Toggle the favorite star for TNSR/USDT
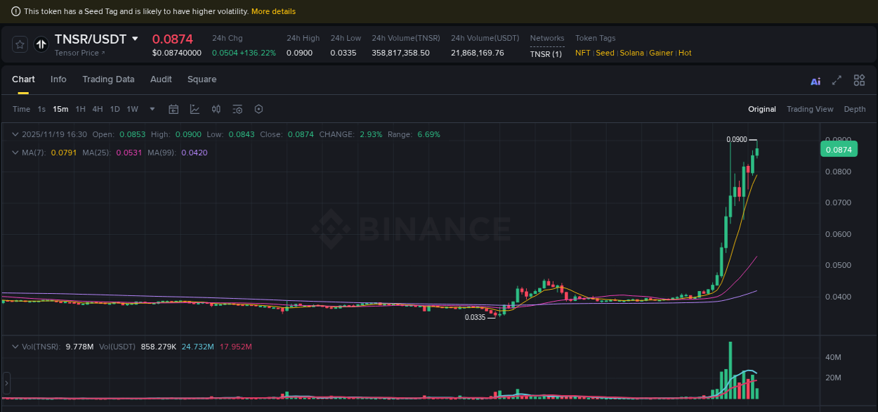Image resolution: width=878 pixels, height=412 pixels. click(x=19, y=44)
